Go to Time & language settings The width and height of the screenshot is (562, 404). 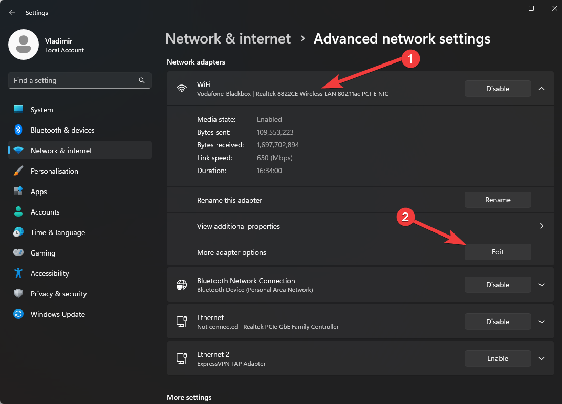click(x=57, y=232)
